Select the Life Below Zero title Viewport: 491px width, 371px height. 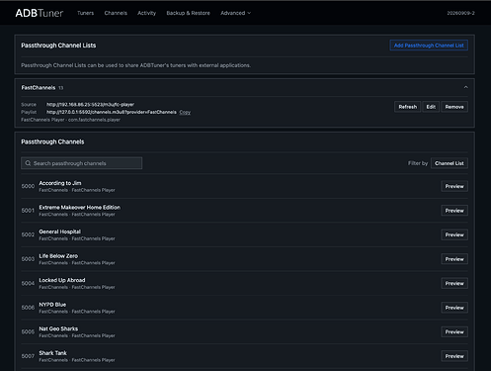58,256
